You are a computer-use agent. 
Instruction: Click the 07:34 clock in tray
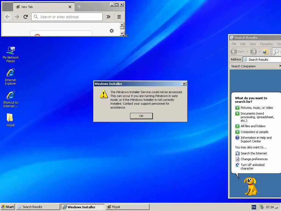pos(272,207)
